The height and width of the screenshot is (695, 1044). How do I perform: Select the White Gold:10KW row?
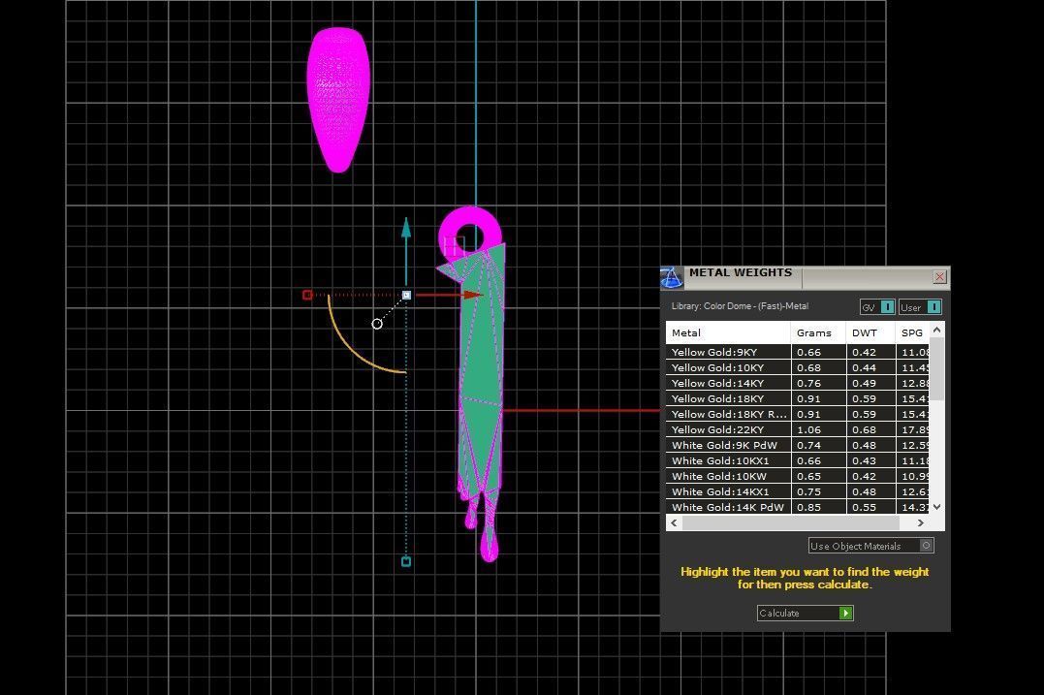pos(797,476)
